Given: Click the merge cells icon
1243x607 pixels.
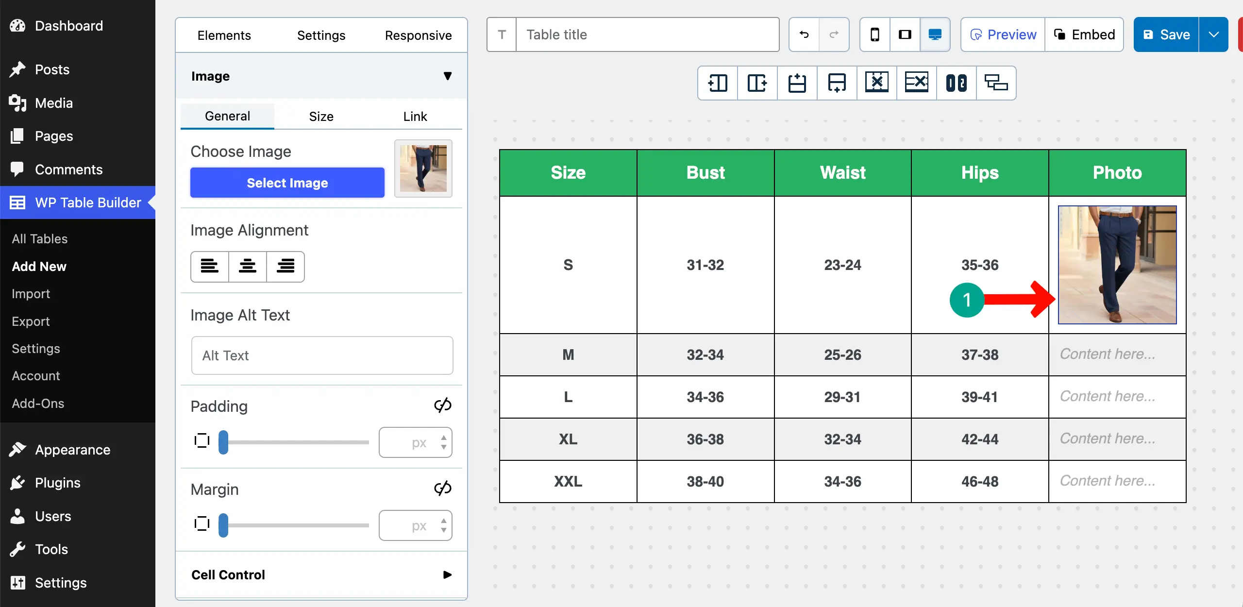Looking at the screenshot, I should [956, 83].
